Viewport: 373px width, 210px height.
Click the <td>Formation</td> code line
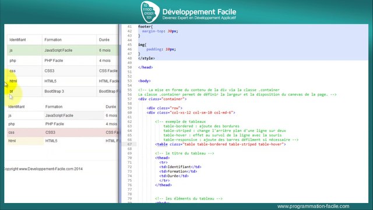pos(178,171)
